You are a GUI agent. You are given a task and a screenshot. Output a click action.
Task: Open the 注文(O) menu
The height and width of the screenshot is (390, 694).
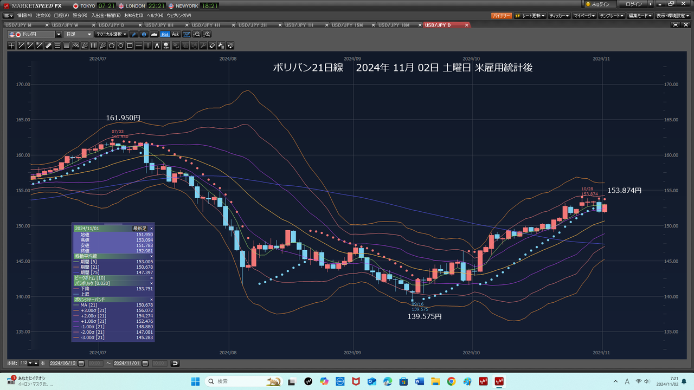click(x=43, y=16)
